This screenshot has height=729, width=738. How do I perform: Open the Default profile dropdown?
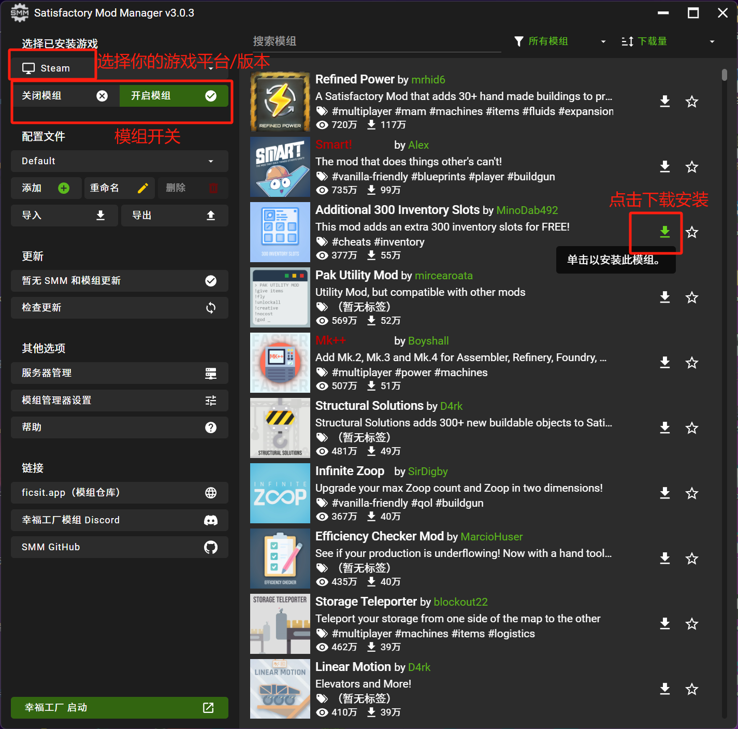119,161
